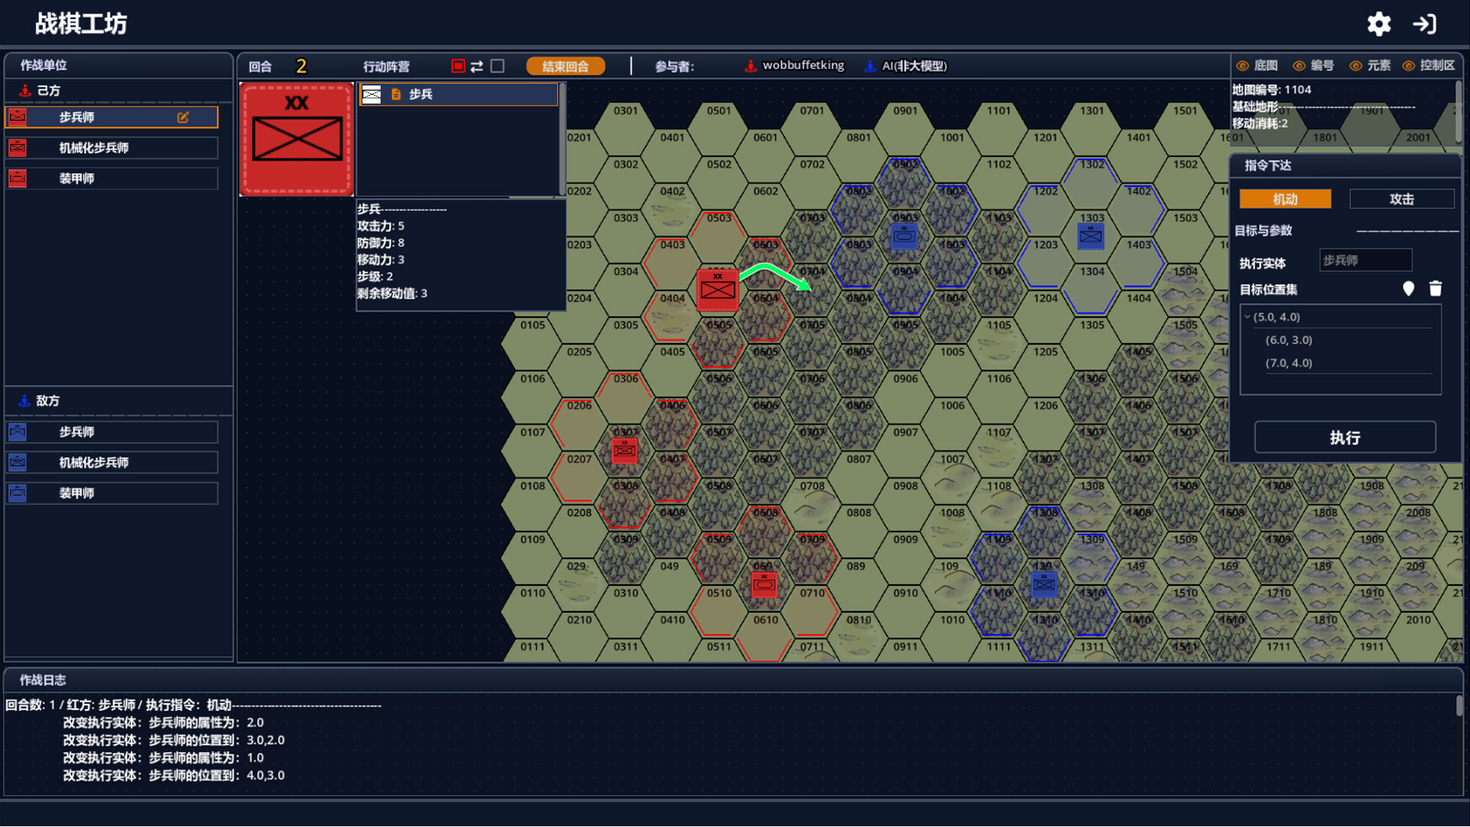Select enemy 机械化步兵师 in the list
The height and width of the screenshot is (827, 1470).
pyautogui.click(x=112, y=463)
